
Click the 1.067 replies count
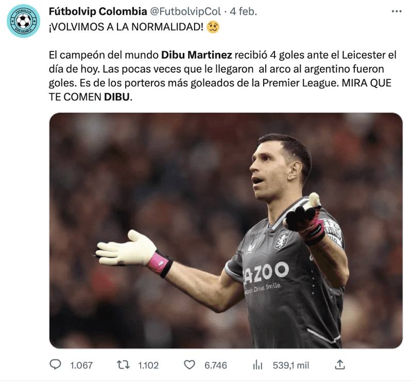(81, 365)
